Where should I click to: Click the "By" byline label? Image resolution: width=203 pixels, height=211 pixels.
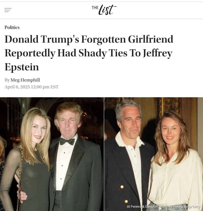pyautogui.click(x=7, y=80)
